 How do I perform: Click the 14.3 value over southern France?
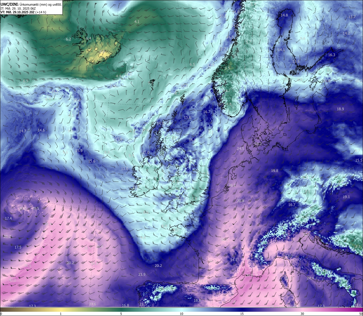(234, 260)
